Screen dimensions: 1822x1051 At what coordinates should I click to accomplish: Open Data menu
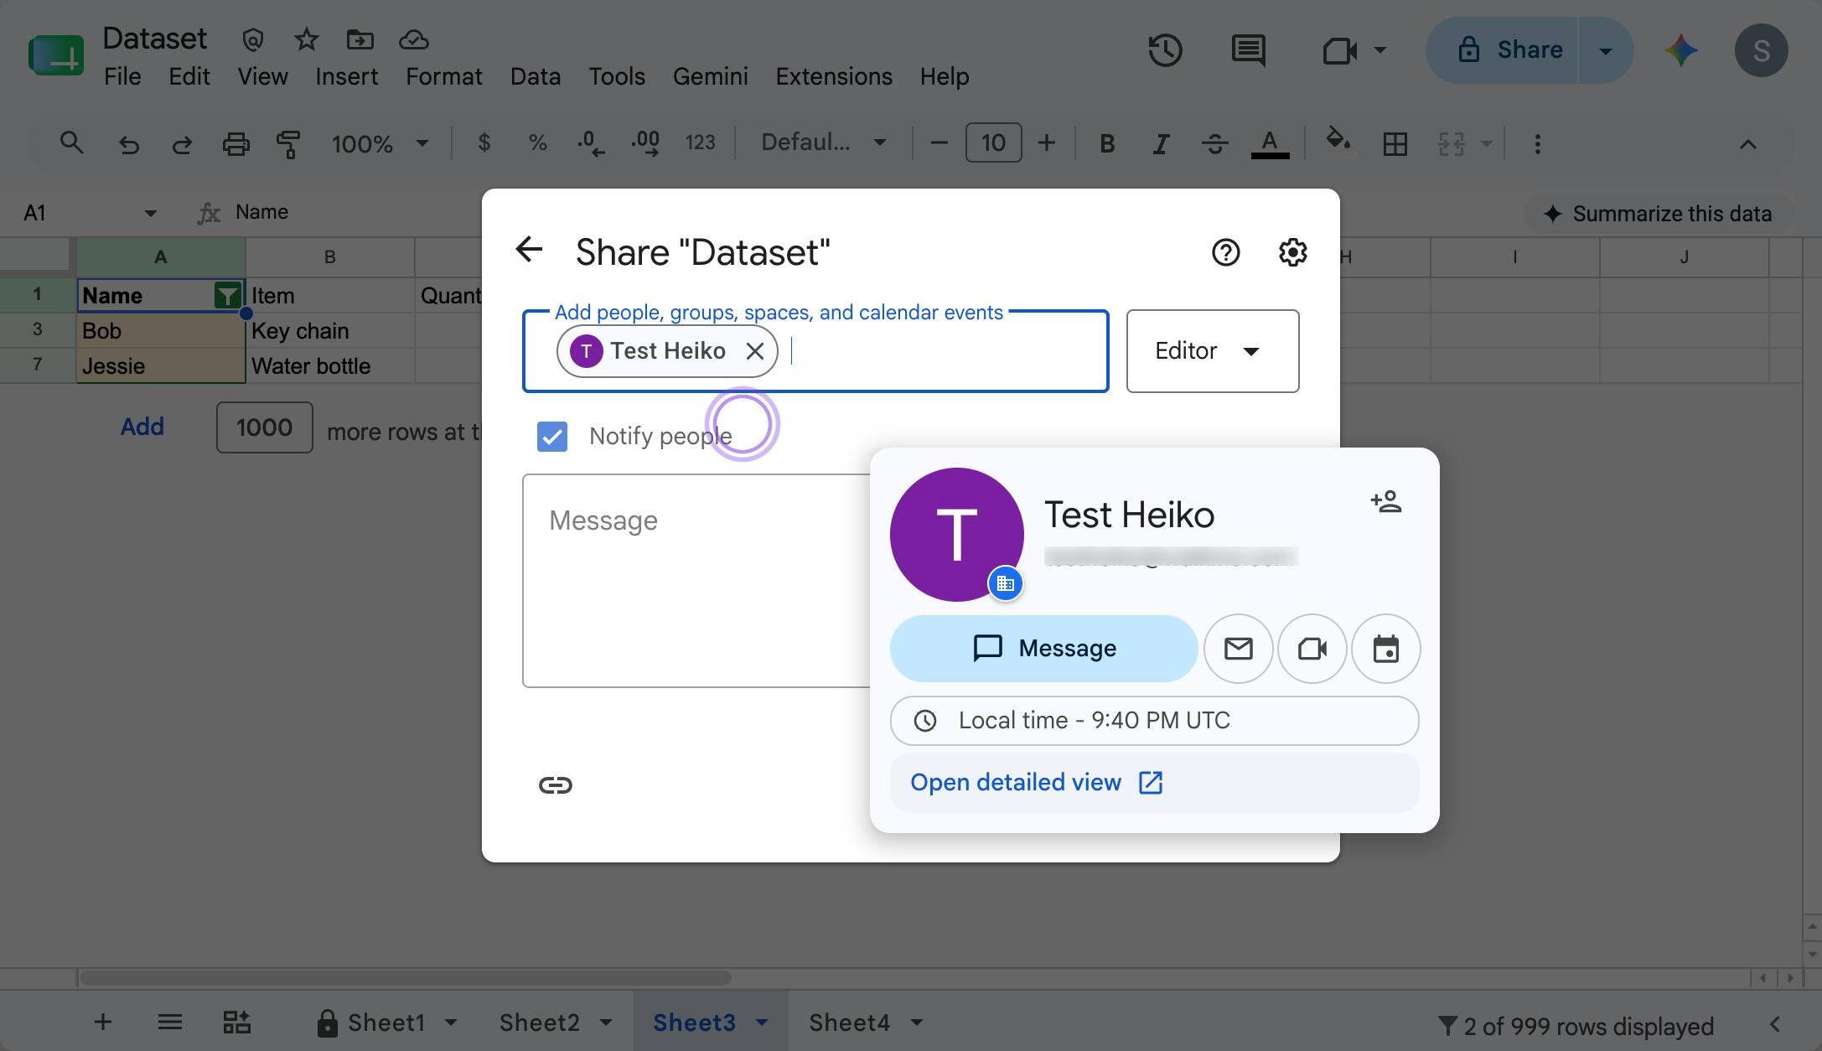tap(536, 76)
